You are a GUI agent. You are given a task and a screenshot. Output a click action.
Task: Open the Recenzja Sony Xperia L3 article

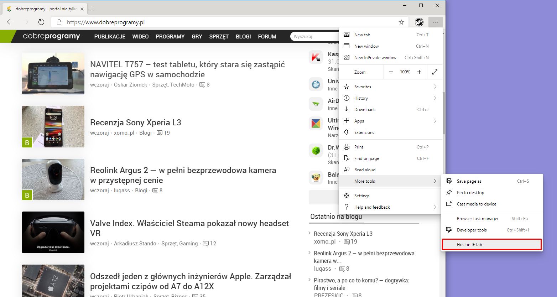[136, 122]
